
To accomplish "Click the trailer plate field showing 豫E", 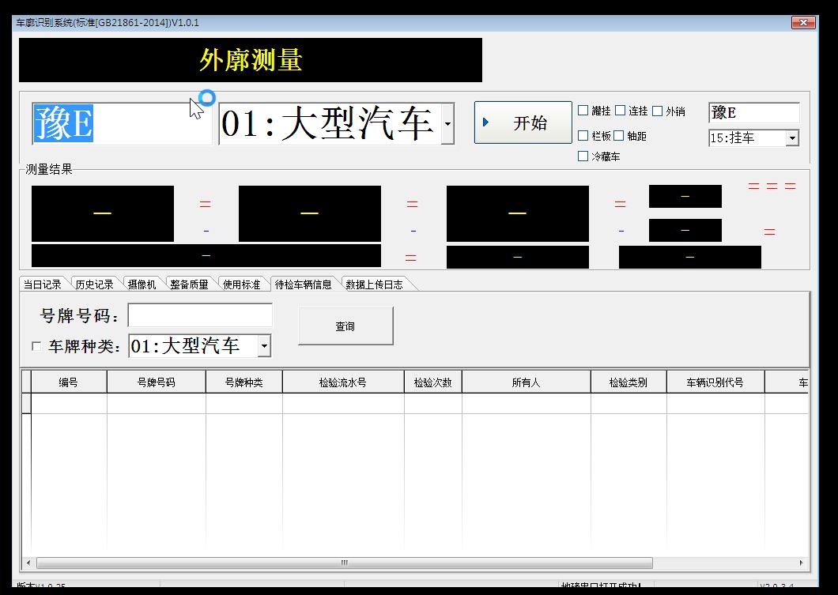I will click(753, 113).
